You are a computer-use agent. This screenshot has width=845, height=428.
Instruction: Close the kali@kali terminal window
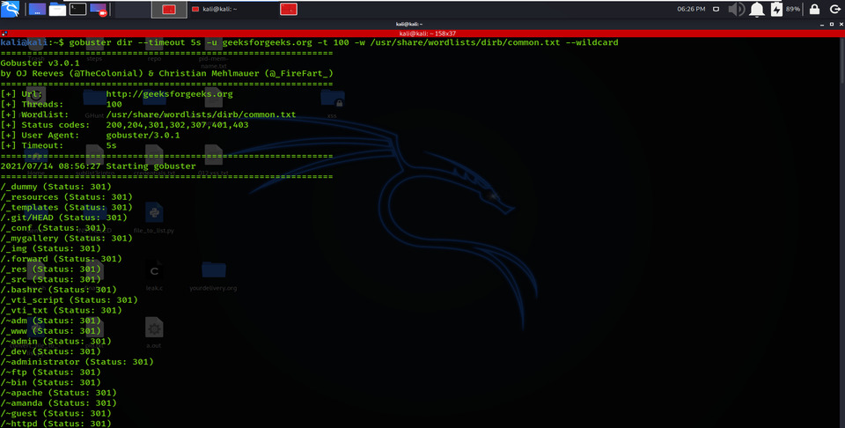(840, 25)
